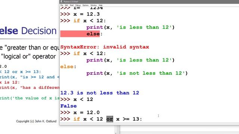239x134 pixels.
Task: Click the down arrow of the slide scrollbar
Action: pos(116,133)
